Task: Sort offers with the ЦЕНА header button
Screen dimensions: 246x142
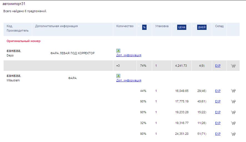Action: coord(182,27)
